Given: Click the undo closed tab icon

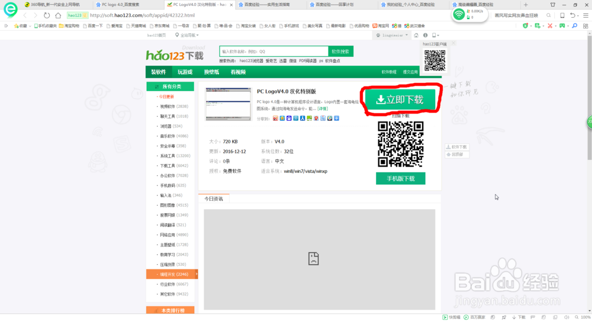Looking at the screenshot, I should pos(572,15).
